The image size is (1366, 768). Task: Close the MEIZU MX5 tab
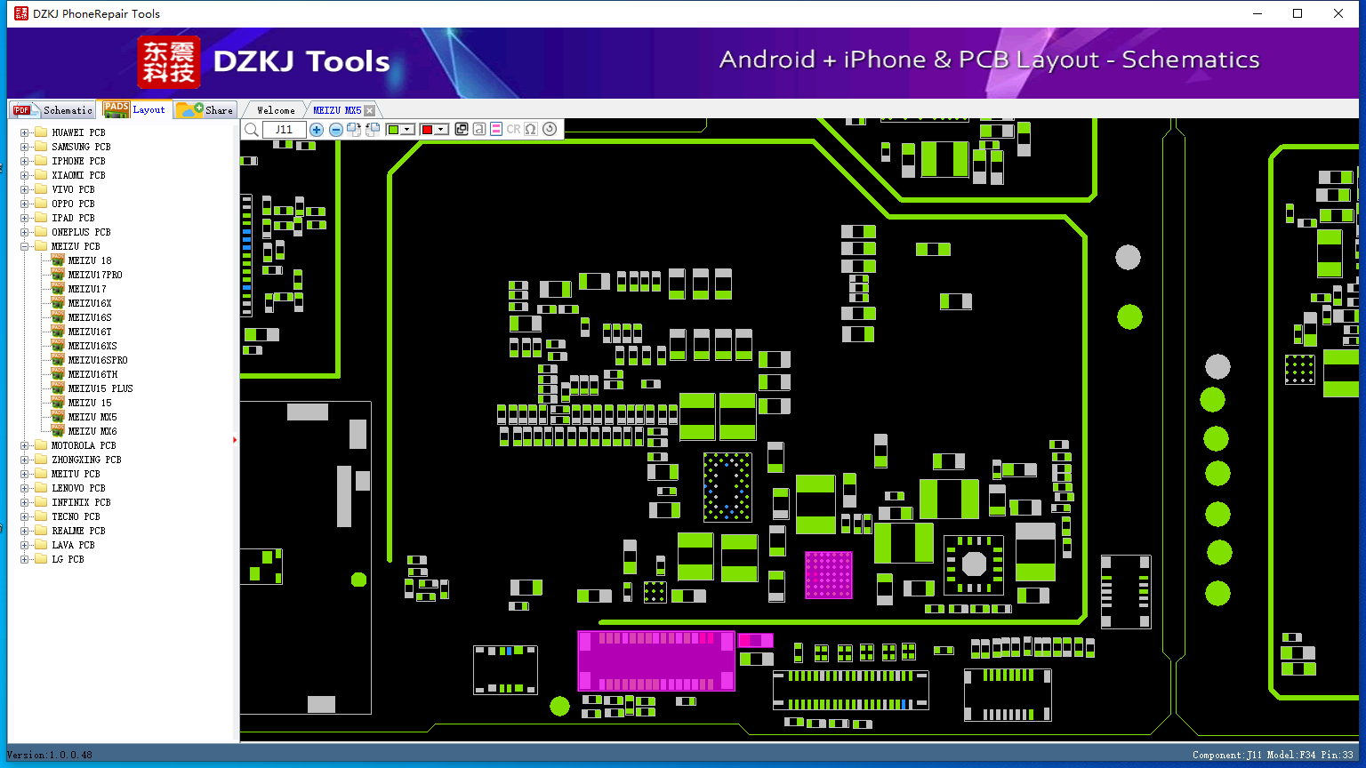tap(370, 111)
